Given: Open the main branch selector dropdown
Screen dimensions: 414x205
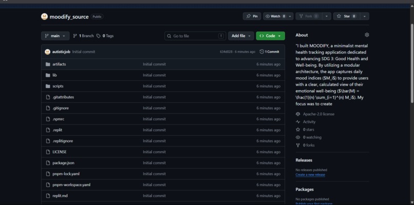Looking at the screenshot, I should coord(55,36).
